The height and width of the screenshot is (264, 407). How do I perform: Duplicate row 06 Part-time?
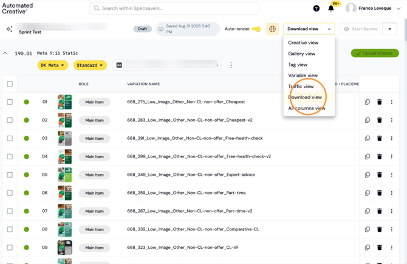368,193
